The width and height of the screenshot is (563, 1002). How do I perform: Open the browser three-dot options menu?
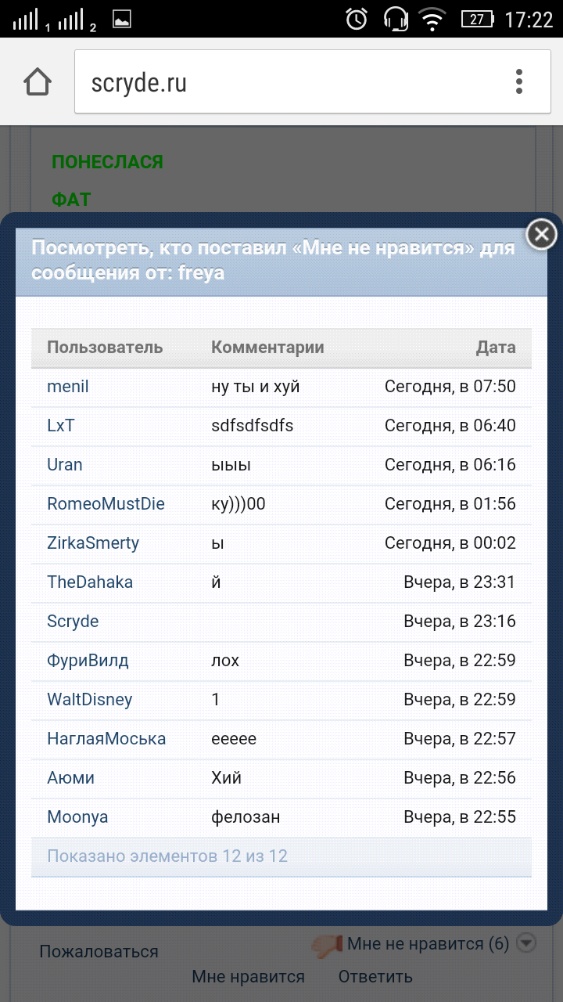(x=518, y=81)
